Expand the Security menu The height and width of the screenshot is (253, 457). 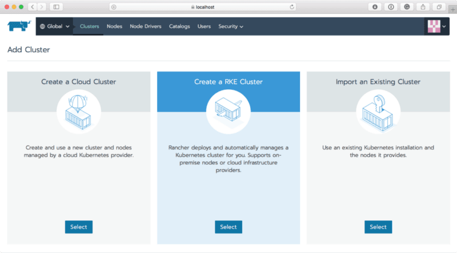(230, 26)
